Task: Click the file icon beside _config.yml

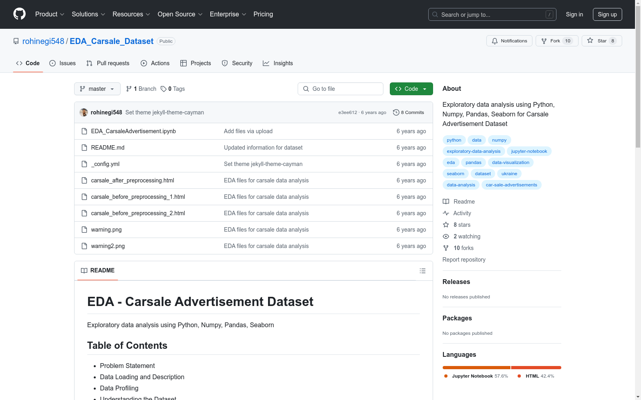Action: 84,164
